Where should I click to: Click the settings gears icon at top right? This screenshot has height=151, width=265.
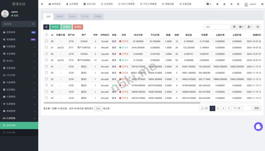[262, 4]
